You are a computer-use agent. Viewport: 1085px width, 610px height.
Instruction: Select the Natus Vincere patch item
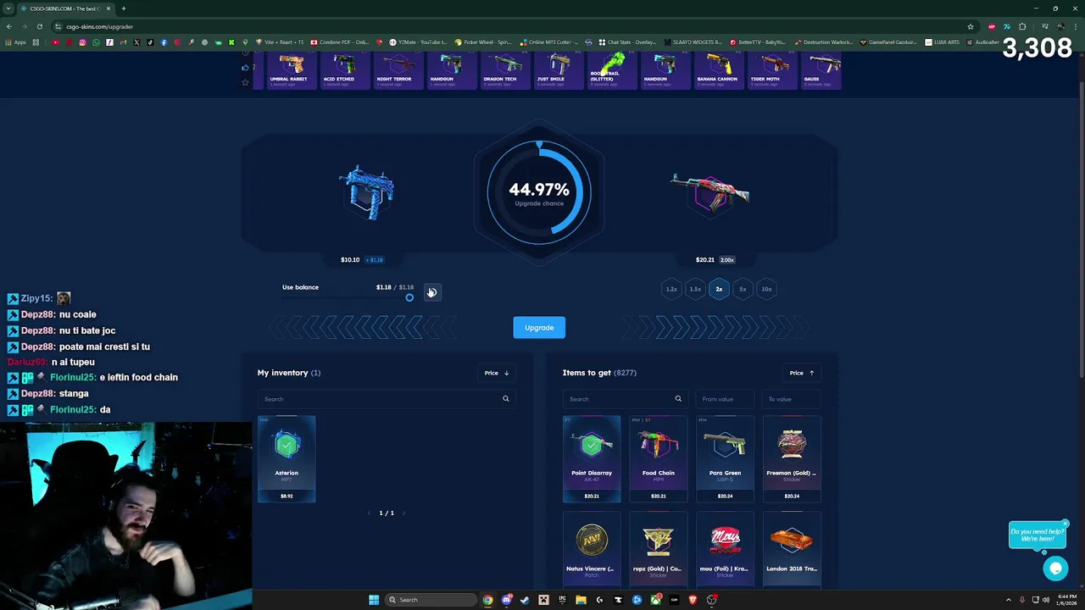(x=592, y=549)
